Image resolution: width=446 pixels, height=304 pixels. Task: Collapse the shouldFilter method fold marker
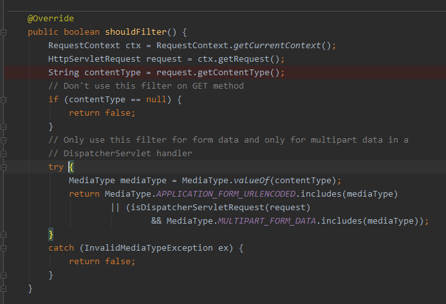[4, 31]
